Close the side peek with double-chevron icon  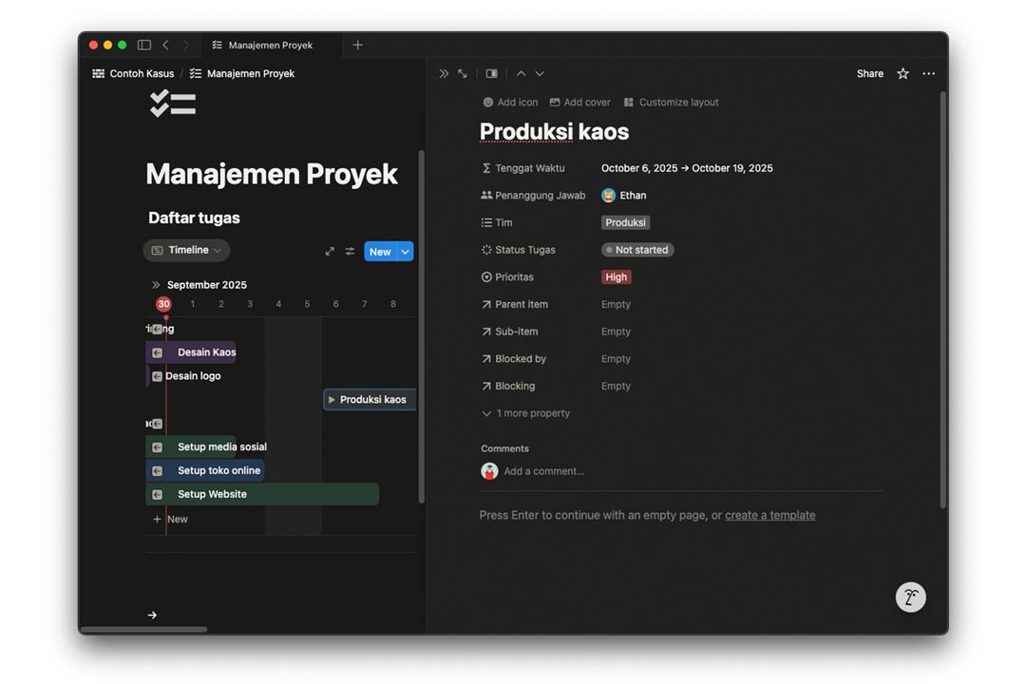[x=444, y=73]
